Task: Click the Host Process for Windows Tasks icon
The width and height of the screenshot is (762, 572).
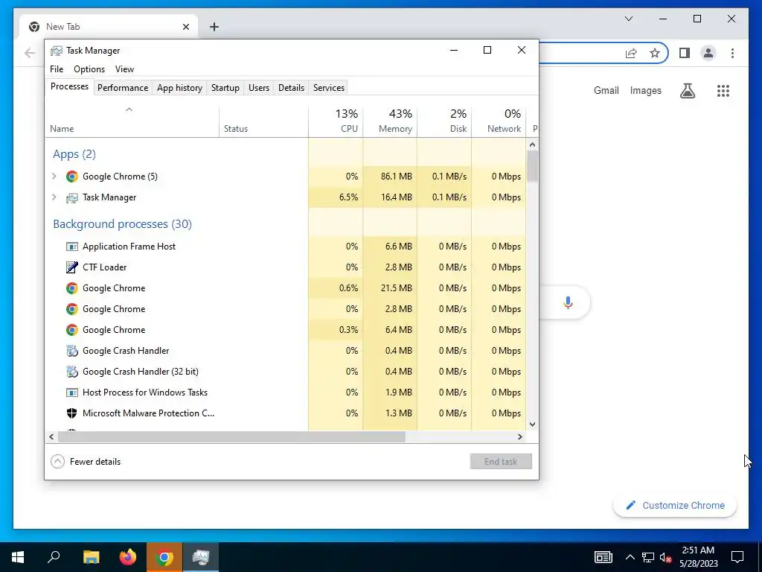Action: pyautogui.click(x=72, y=393)
